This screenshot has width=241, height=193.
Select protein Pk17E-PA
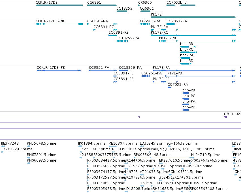[x=194, y=70]
